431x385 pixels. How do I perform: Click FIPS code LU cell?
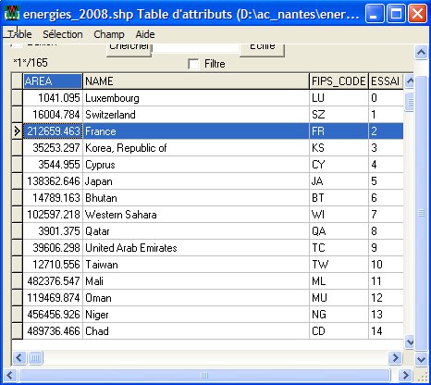(x=339, y=98)
